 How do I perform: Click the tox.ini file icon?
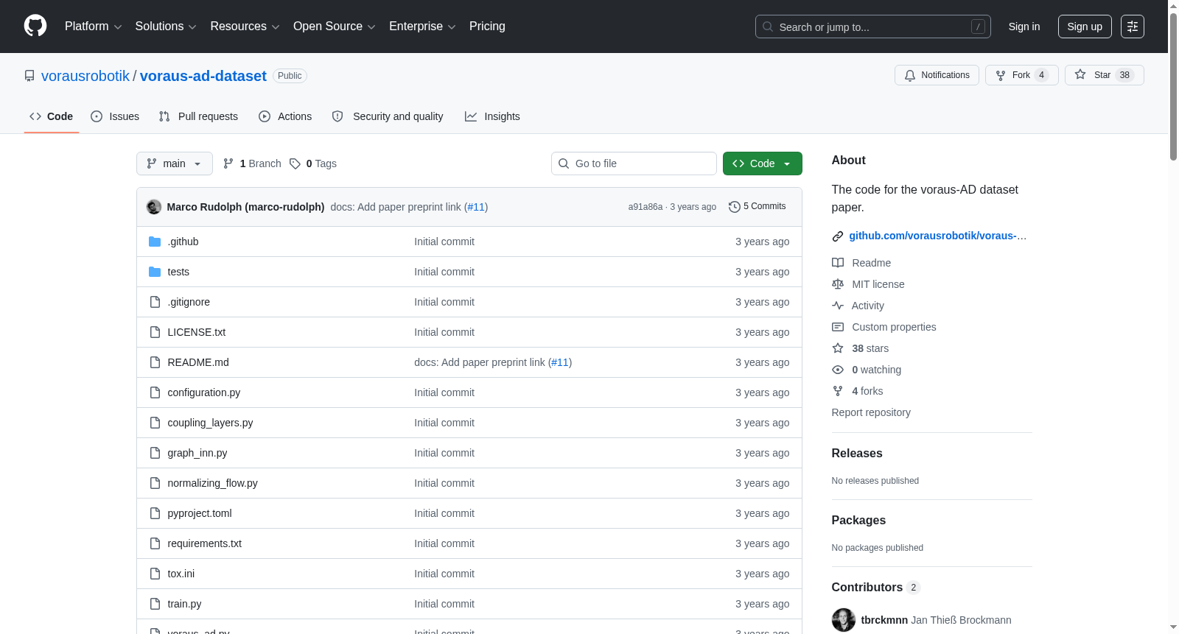[x=155, y=574]
